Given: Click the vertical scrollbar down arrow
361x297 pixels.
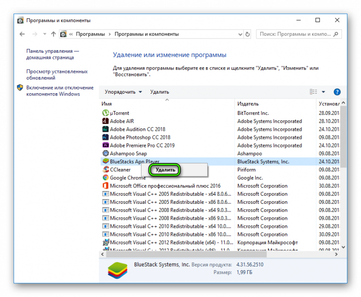Looking at the screenshot, I should click(343, 247).
